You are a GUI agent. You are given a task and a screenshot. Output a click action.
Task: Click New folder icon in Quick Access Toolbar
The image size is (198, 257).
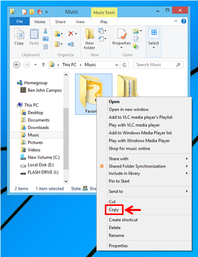(x=32, y=12)
